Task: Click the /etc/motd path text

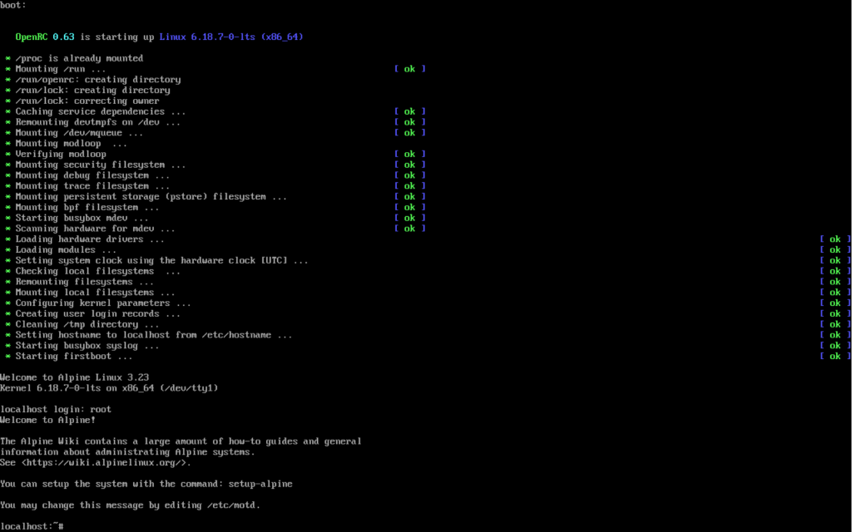Action: (233, 505)
